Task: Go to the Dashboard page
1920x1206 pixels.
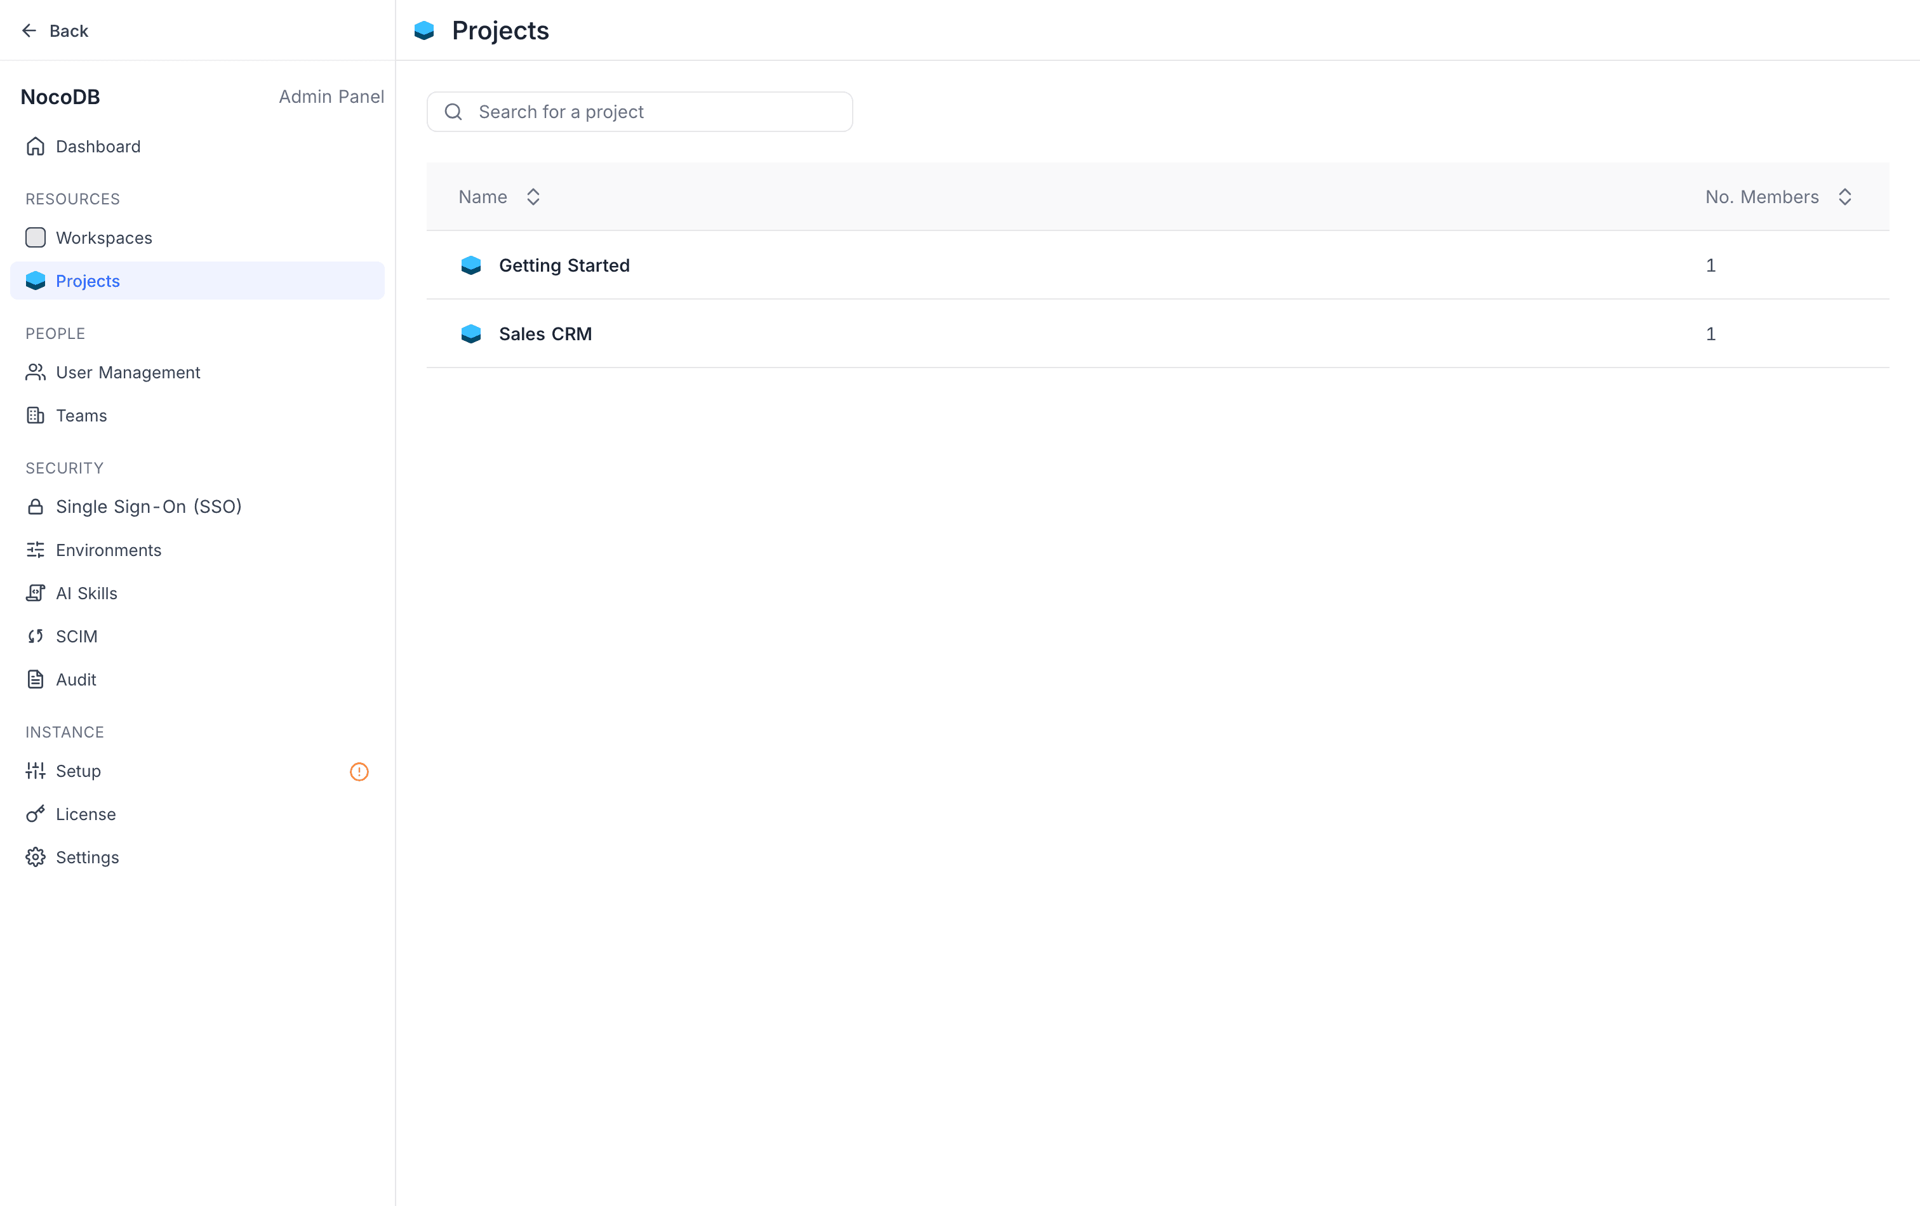Action: click(197, 147)
